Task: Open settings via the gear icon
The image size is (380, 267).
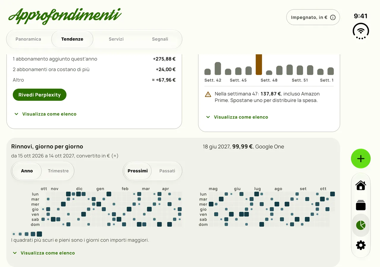Action: tap(361, 245)
